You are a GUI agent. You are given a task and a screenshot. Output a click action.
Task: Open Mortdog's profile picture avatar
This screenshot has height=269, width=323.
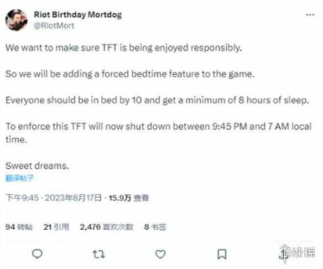coord(16,20)
